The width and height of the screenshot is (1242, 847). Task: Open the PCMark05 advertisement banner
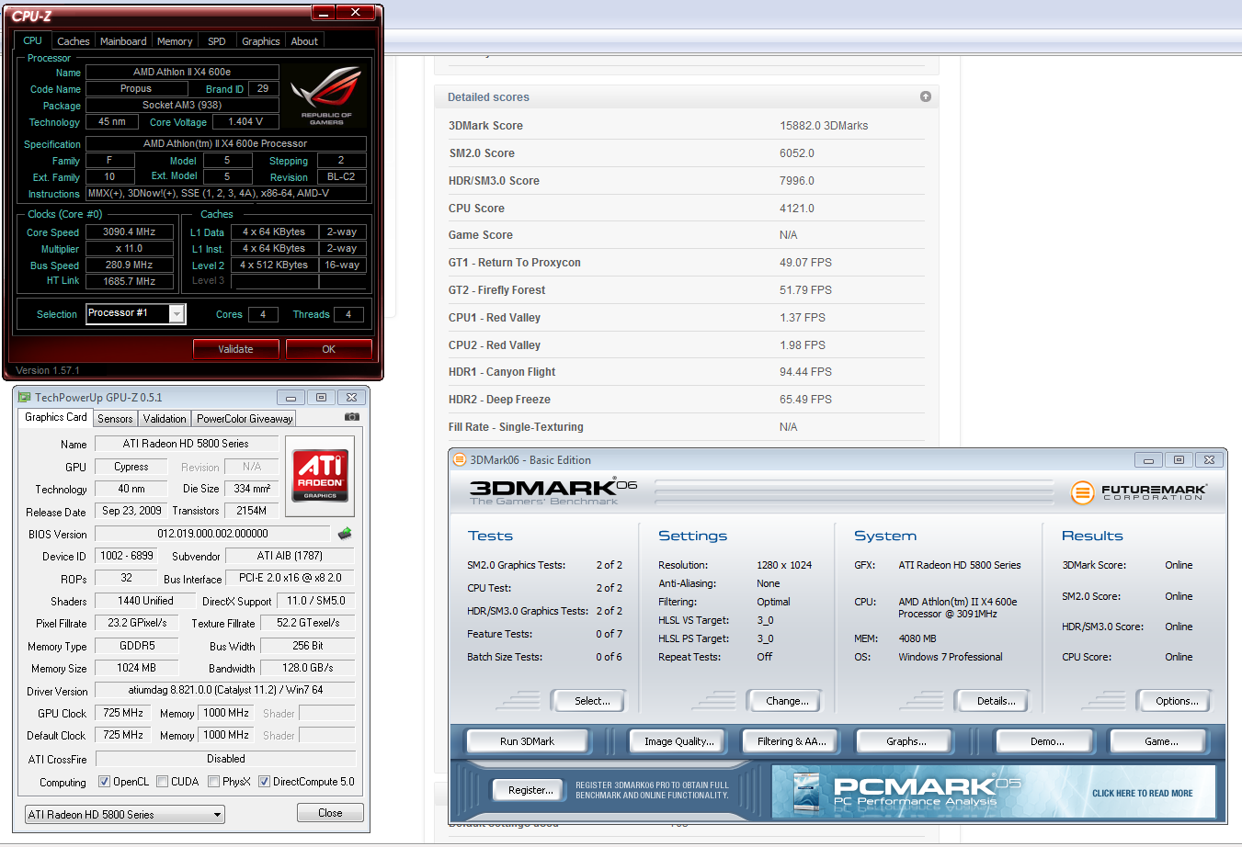coord(994,792)
